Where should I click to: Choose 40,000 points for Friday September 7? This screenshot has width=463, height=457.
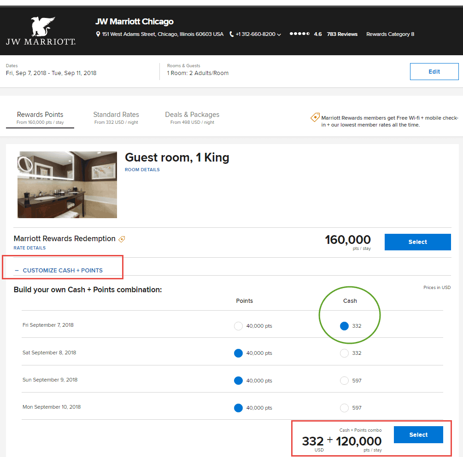(x=238, y=326)
